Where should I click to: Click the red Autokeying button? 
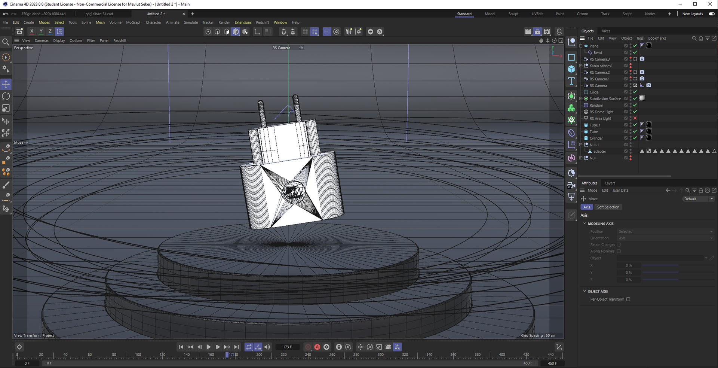point(317,347)
